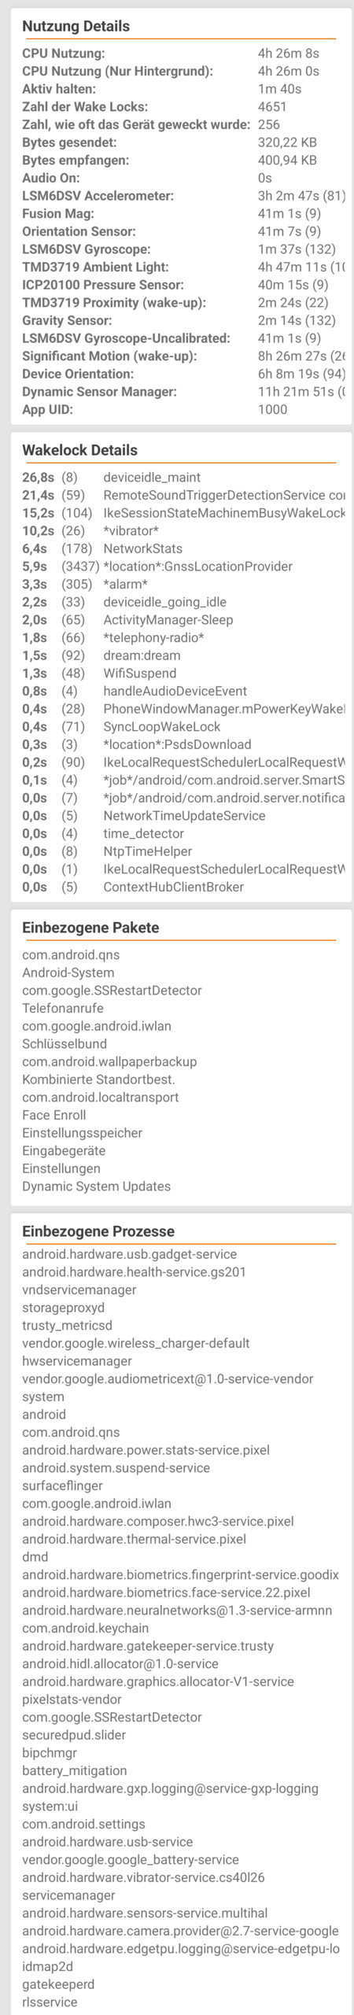The image size is (354, 2015).
Task: Select the GnssLocationProvider wakelock entry
Action: [x=183, y=566]
